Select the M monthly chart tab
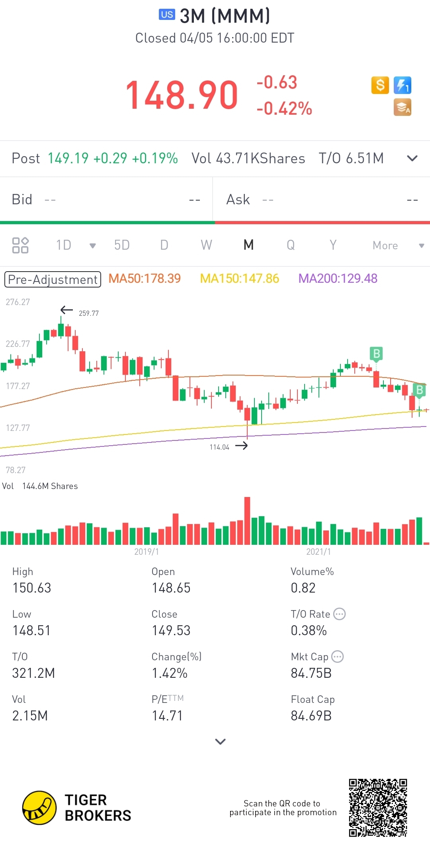Image resolution: width=430 pixels, height=859 pixels. [249, 245]
